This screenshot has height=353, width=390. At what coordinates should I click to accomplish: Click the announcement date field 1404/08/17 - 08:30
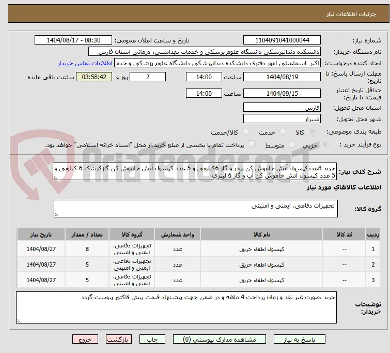[x=73, y=40]
